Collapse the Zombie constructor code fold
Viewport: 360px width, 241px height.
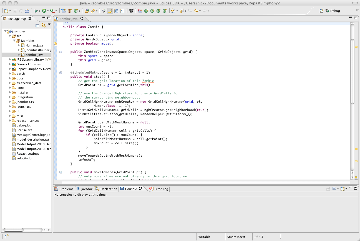click(61, 52)
